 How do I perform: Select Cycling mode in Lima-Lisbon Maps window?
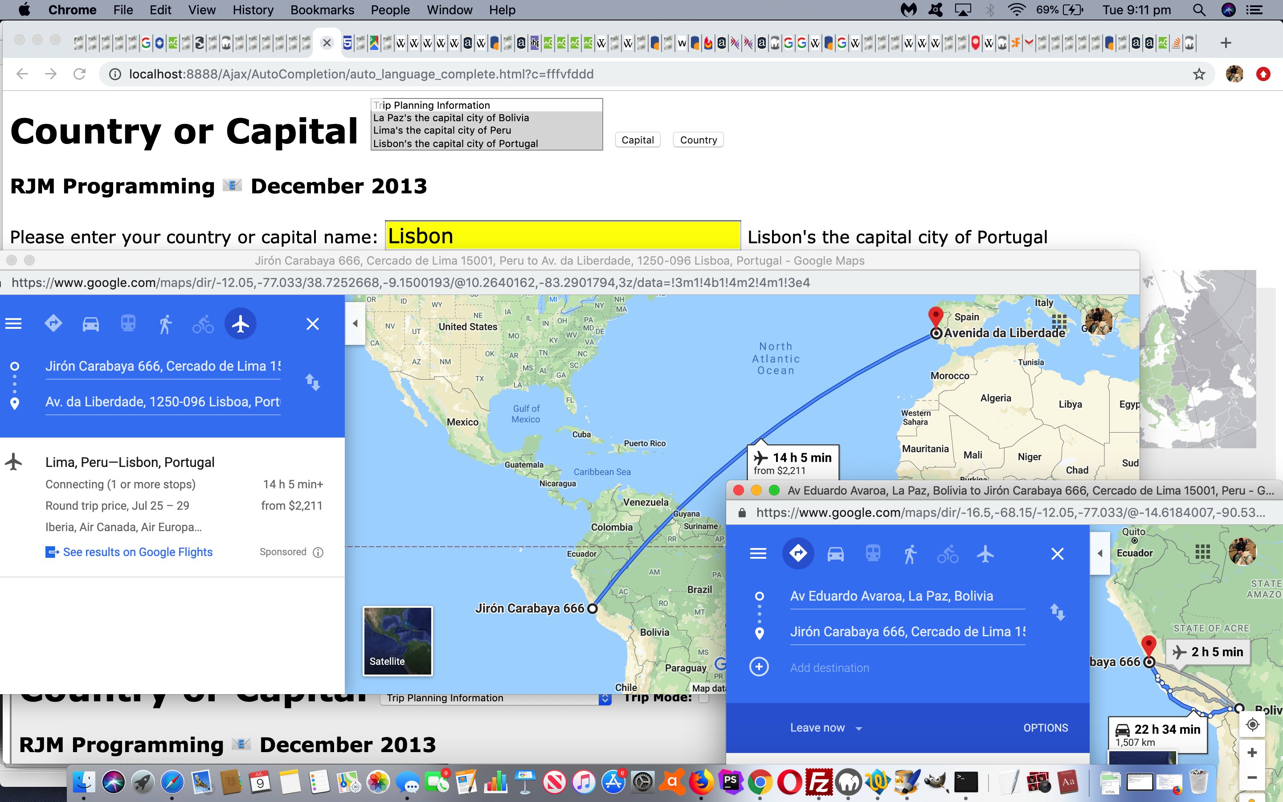[x=203, y=323]
